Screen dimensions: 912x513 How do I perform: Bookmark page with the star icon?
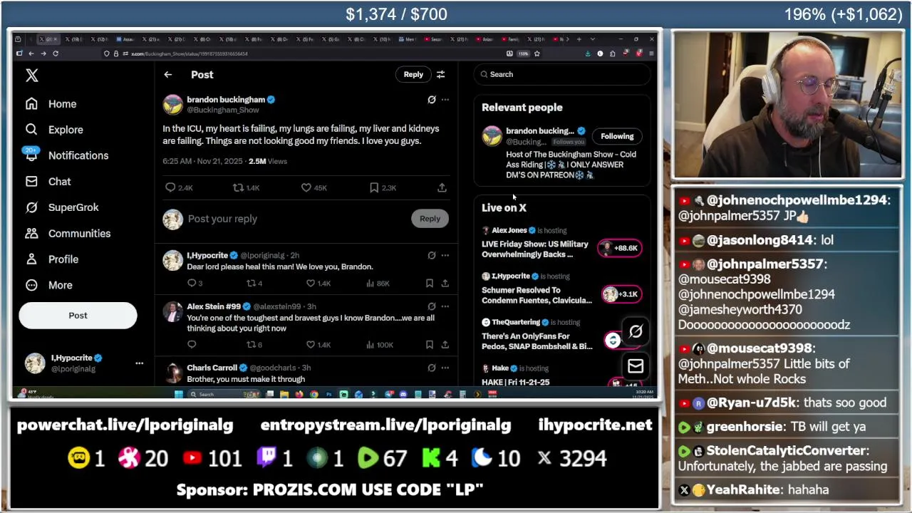coord(537,53)
